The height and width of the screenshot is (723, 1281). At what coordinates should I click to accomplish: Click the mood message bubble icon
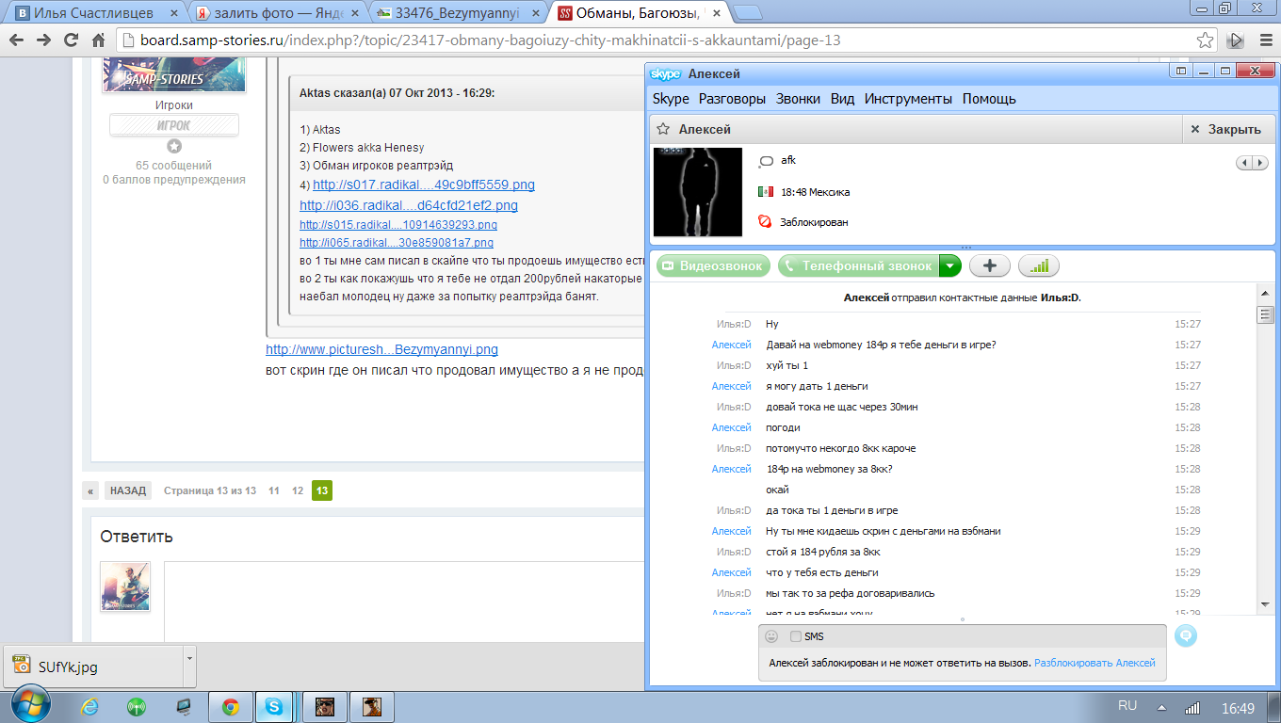pyautogui.click(x=766, y=161)
